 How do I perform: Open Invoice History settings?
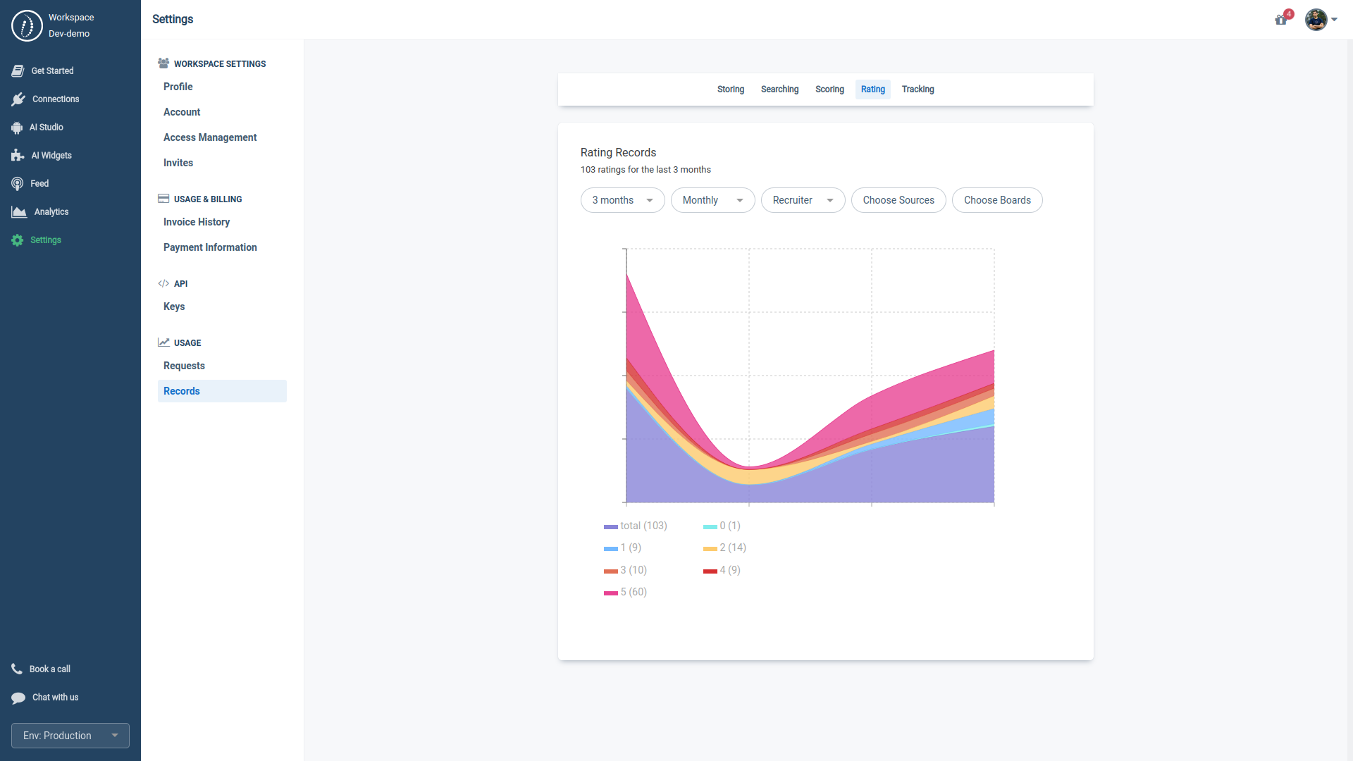[196, 222]
